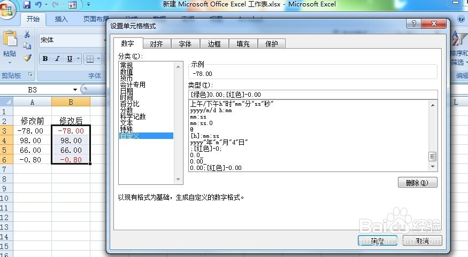Select cell A3 containing -78.00

coord(32,131)
